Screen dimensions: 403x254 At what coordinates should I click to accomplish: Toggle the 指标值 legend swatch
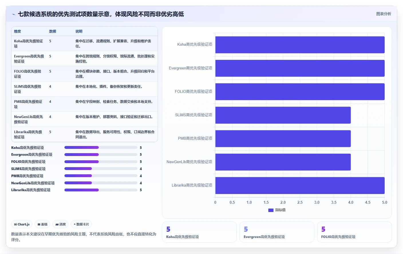[x=271, y=210]
